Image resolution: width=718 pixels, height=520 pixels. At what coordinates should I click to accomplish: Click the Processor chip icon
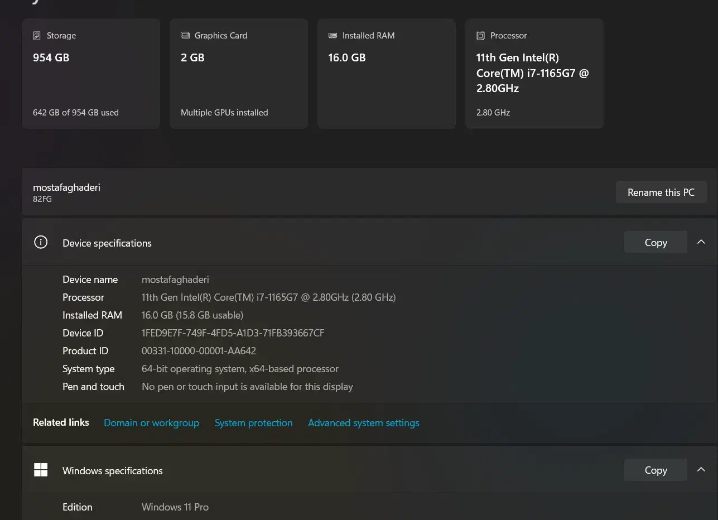(480, 36)
